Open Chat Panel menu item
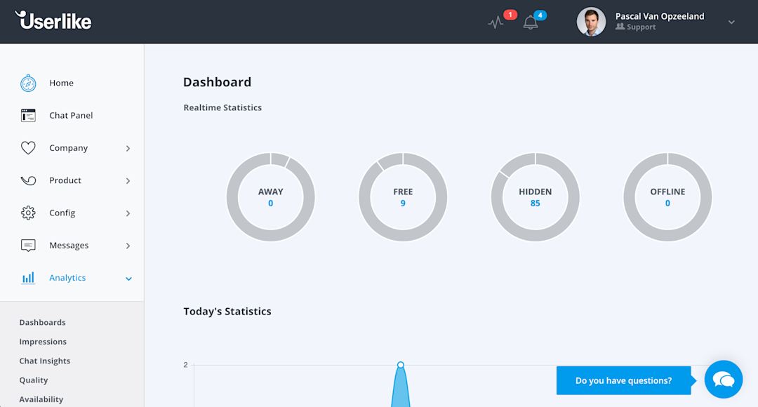 coord(71,116)
